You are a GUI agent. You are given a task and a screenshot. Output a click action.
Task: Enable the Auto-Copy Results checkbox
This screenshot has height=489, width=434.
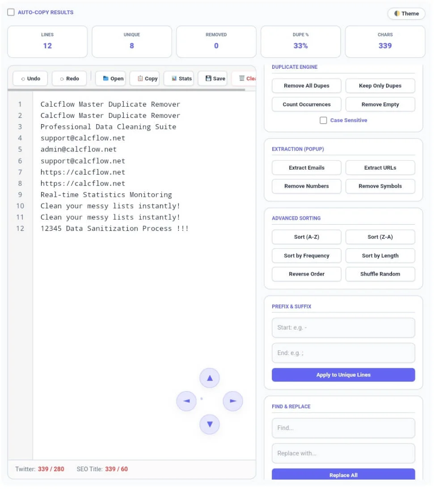click(11, 12)
